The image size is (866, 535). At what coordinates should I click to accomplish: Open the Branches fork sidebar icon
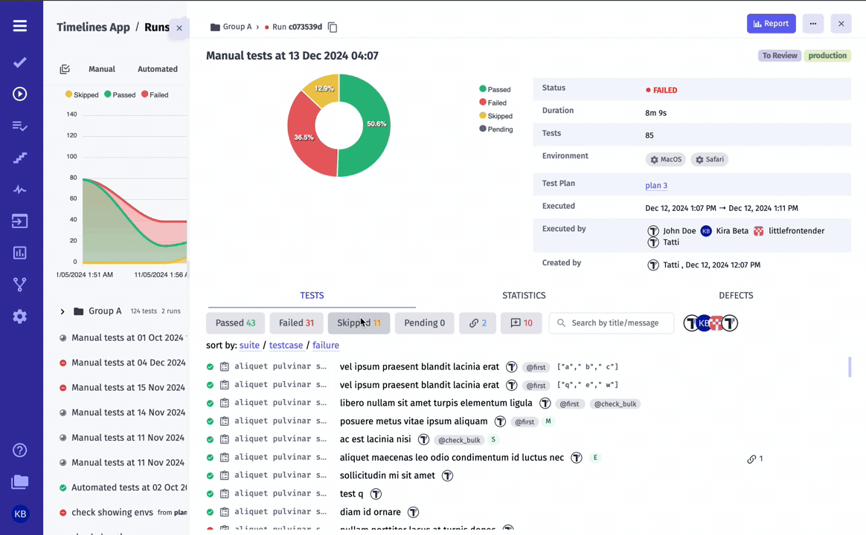(20, 285)
